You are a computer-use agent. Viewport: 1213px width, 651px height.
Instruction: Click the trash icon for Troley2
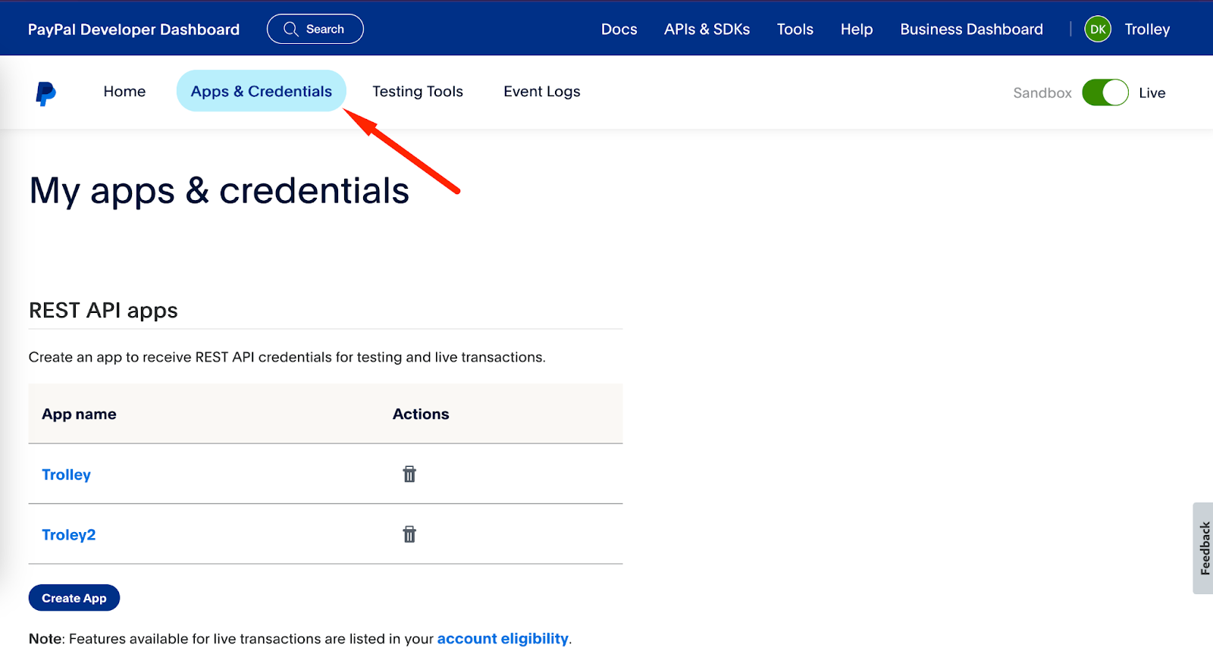click(x=409, y=535)
